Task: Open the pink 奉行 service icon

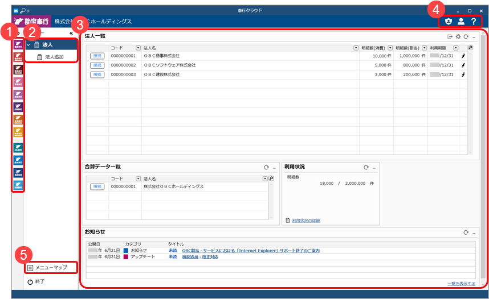Action: (x=18, y=82)
